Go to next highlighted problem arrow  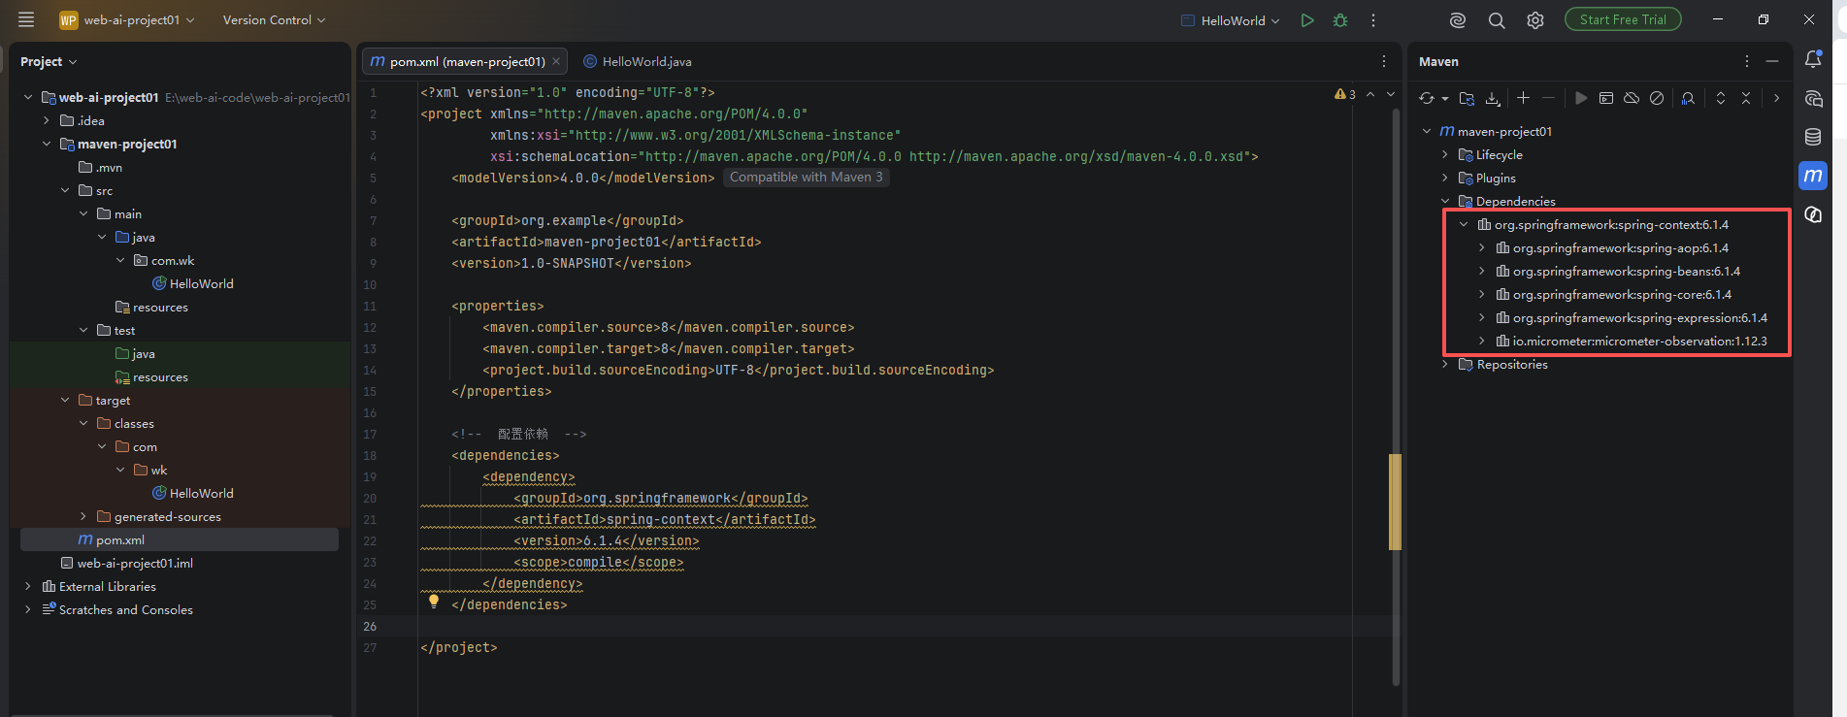[x=1391, y=94]
